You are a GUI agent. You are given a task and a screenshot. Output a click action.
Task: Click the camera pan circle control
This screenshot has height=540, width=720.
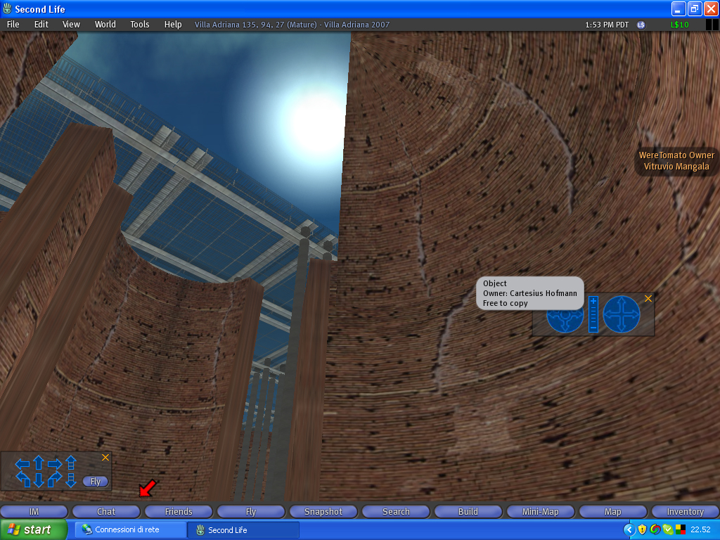(x=622, y=314)
